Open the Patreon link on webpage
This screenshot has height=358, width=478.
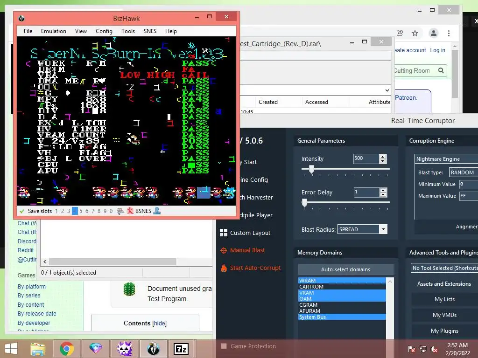point(406,98)
